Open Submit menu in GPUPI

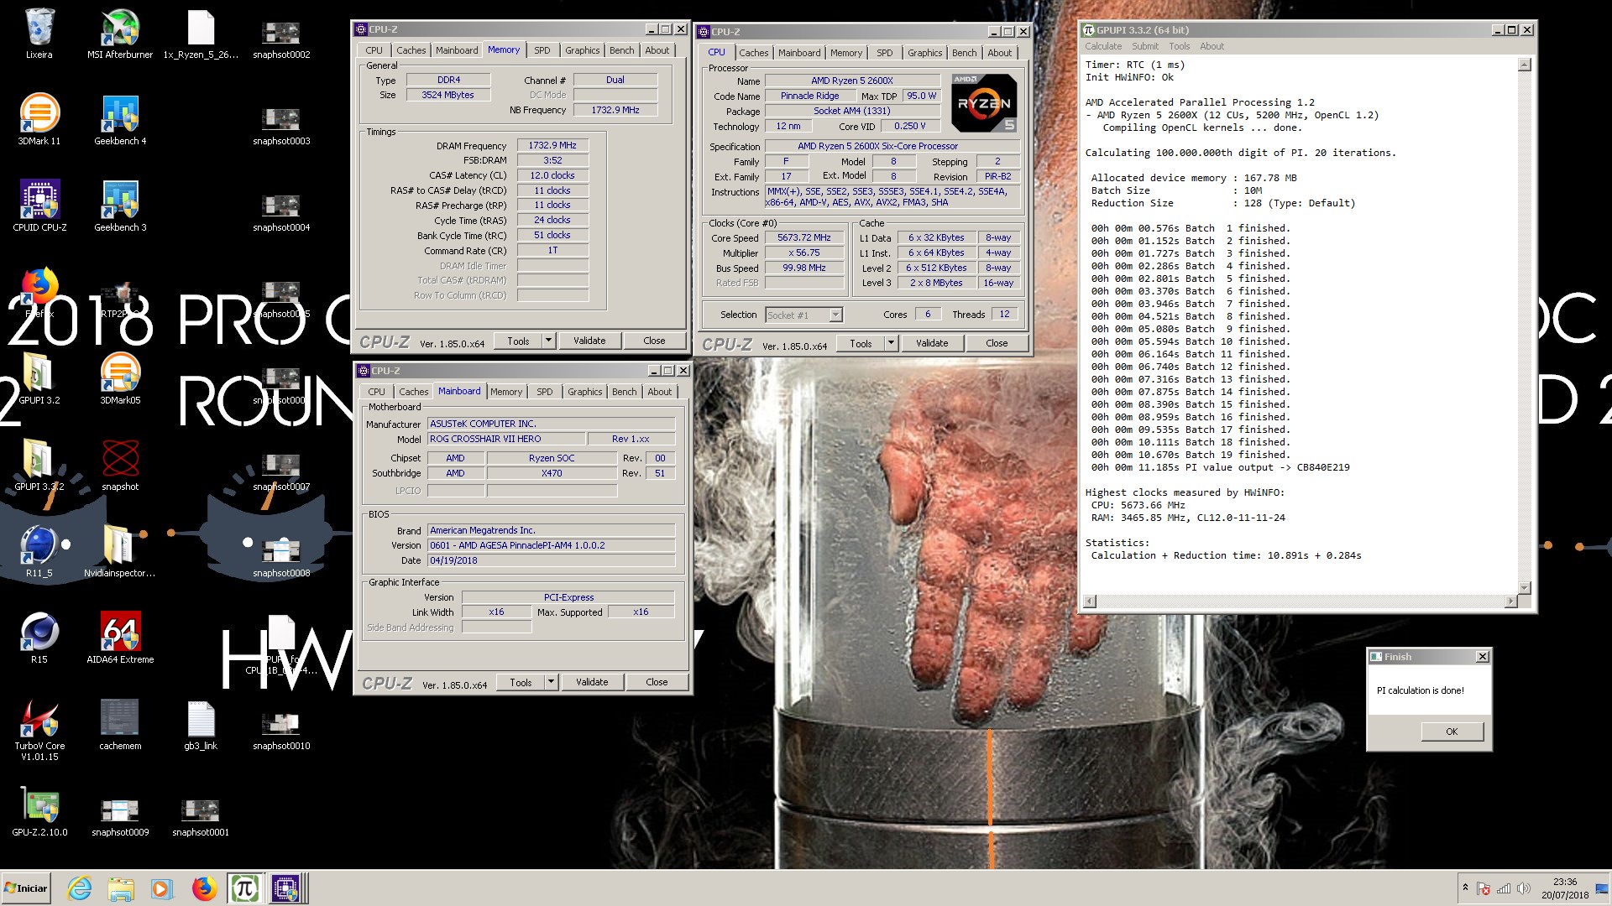click(x=1145, y=46)
